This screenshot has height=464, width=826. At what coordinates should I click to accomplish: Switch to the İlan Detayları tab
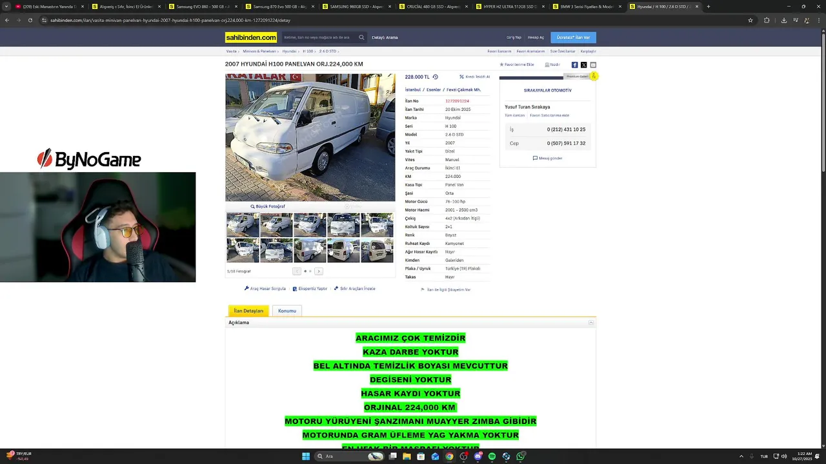click(248, 311)
